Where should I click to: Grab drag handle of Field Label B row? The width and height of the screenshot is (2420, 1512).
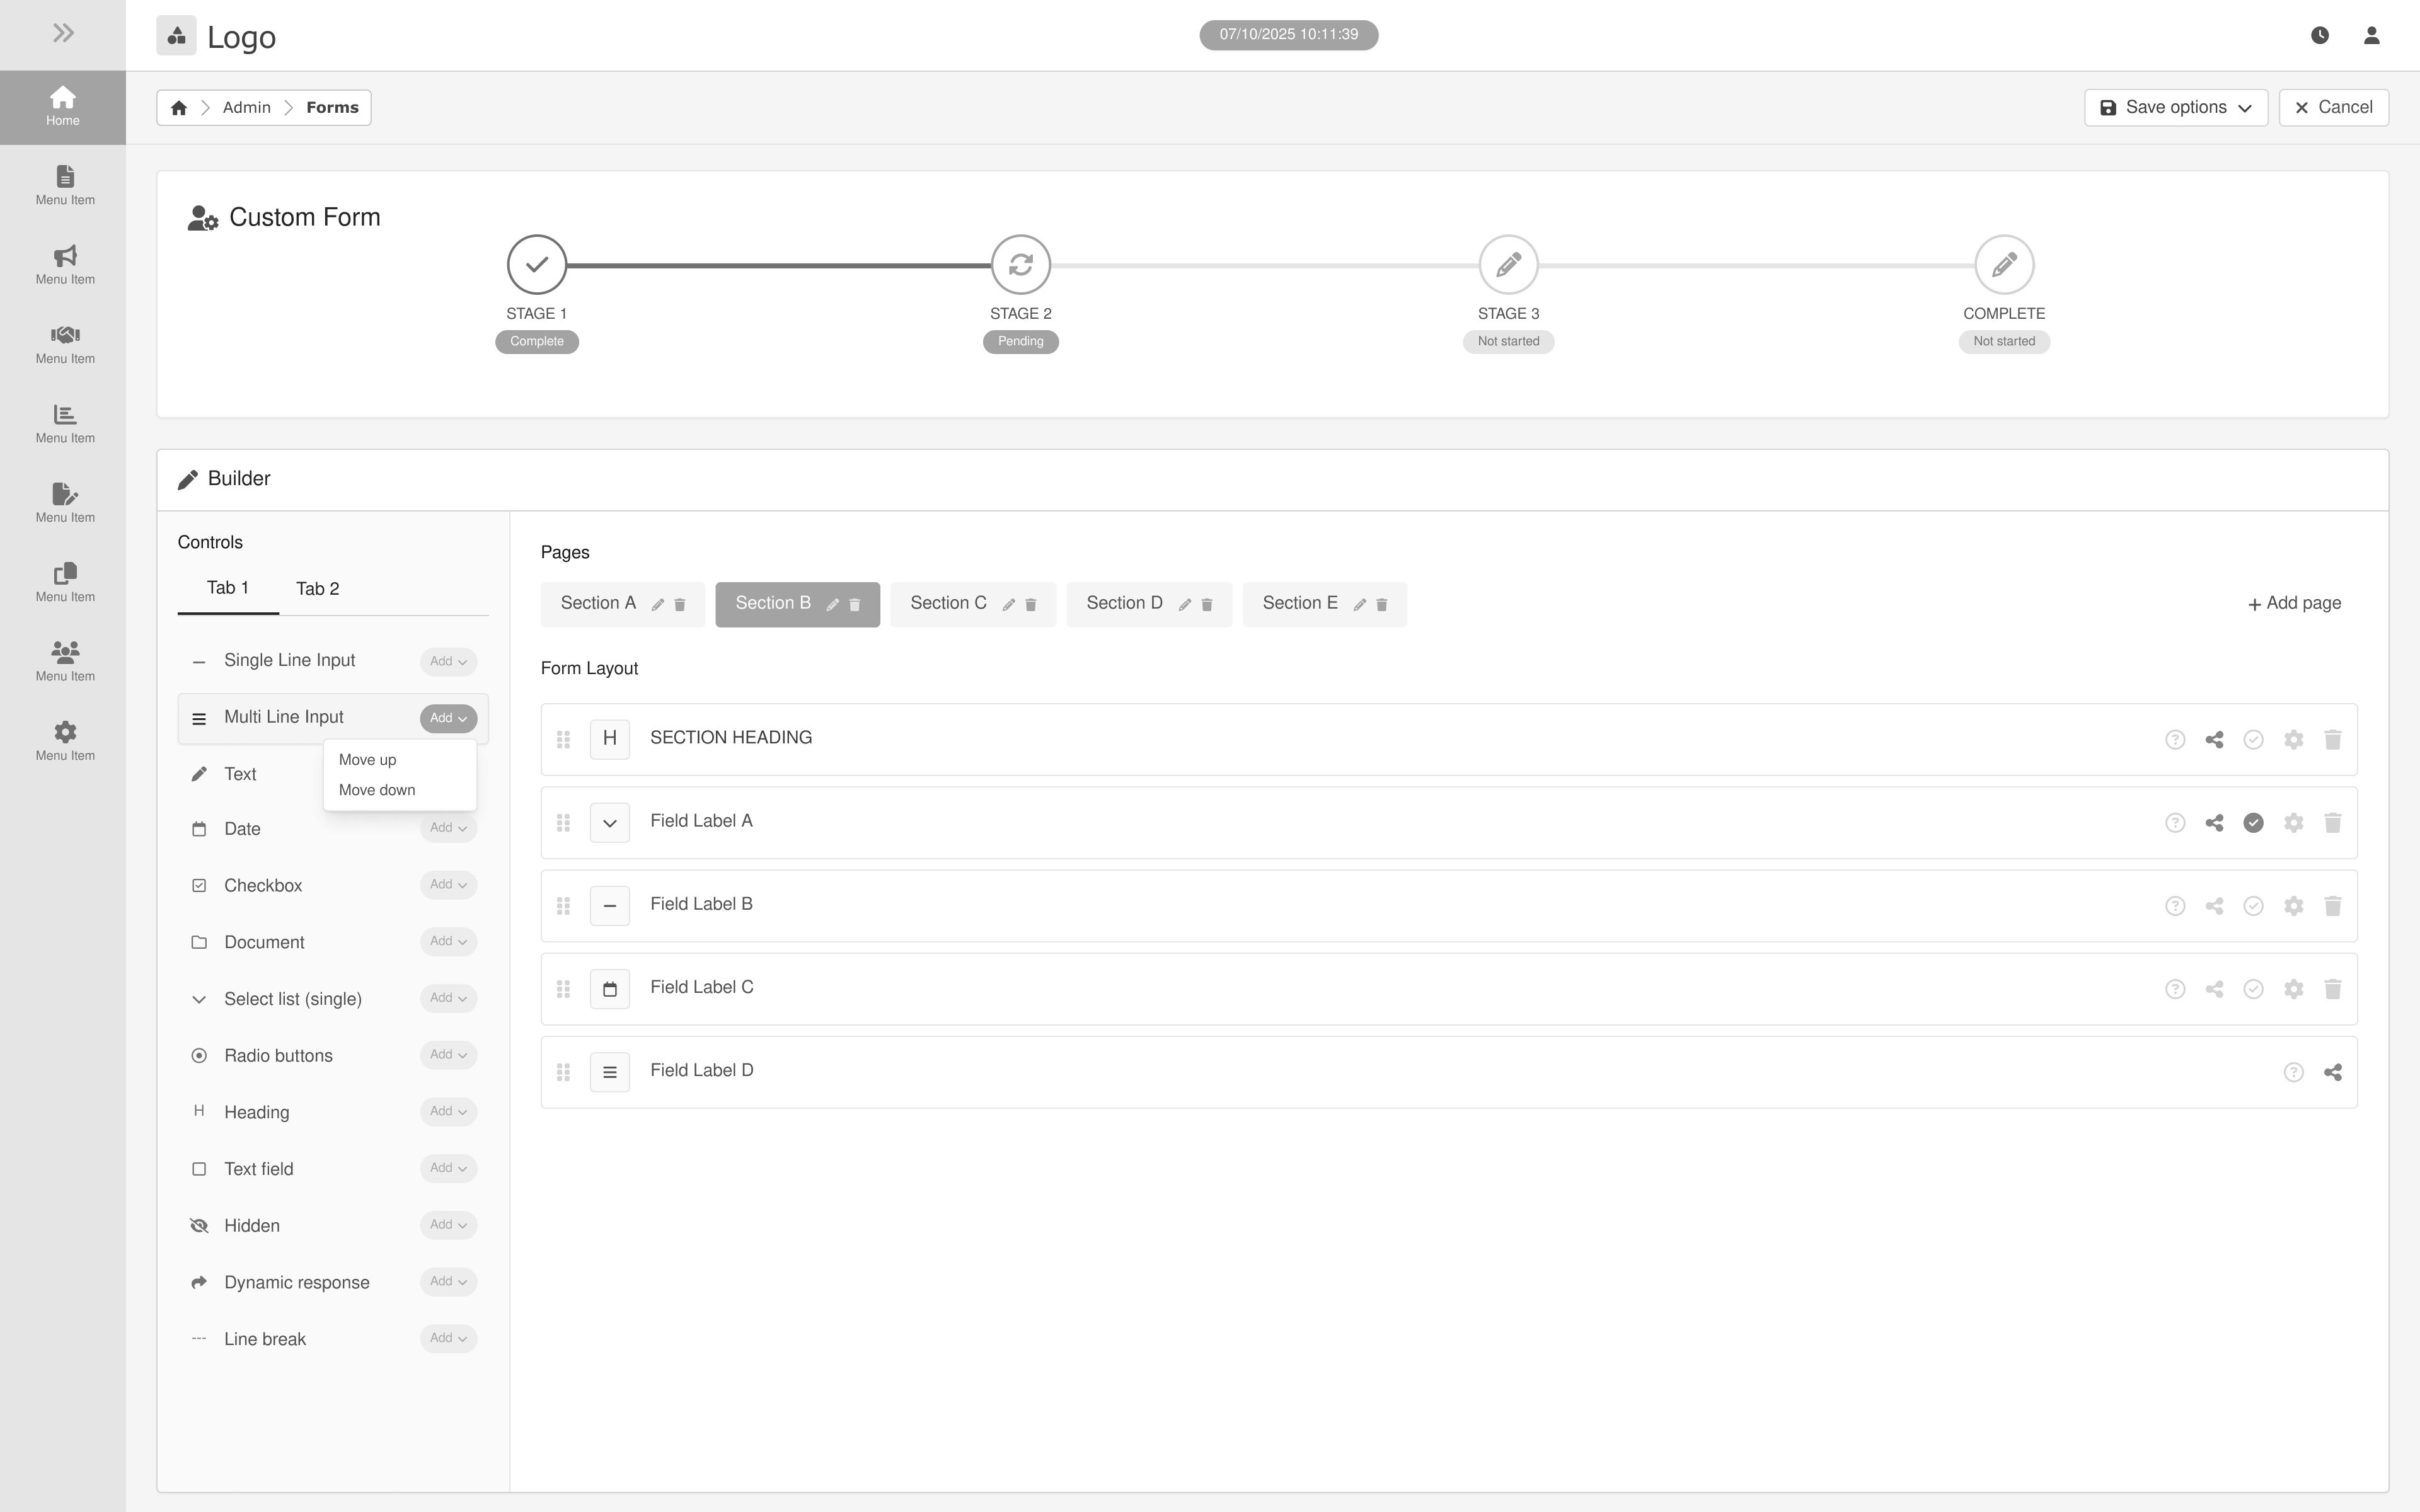563,906
